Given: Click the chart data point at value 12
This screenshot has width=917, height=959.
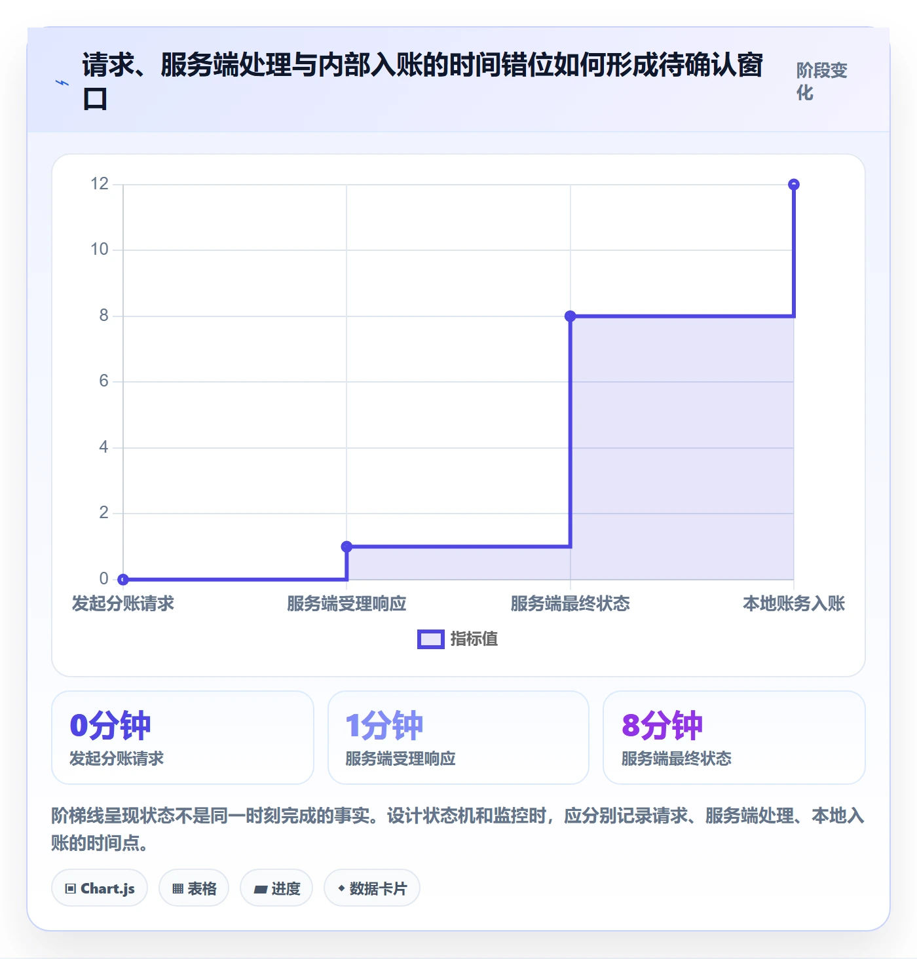Looking at the screenshot, I should click(x=794, y=185).
